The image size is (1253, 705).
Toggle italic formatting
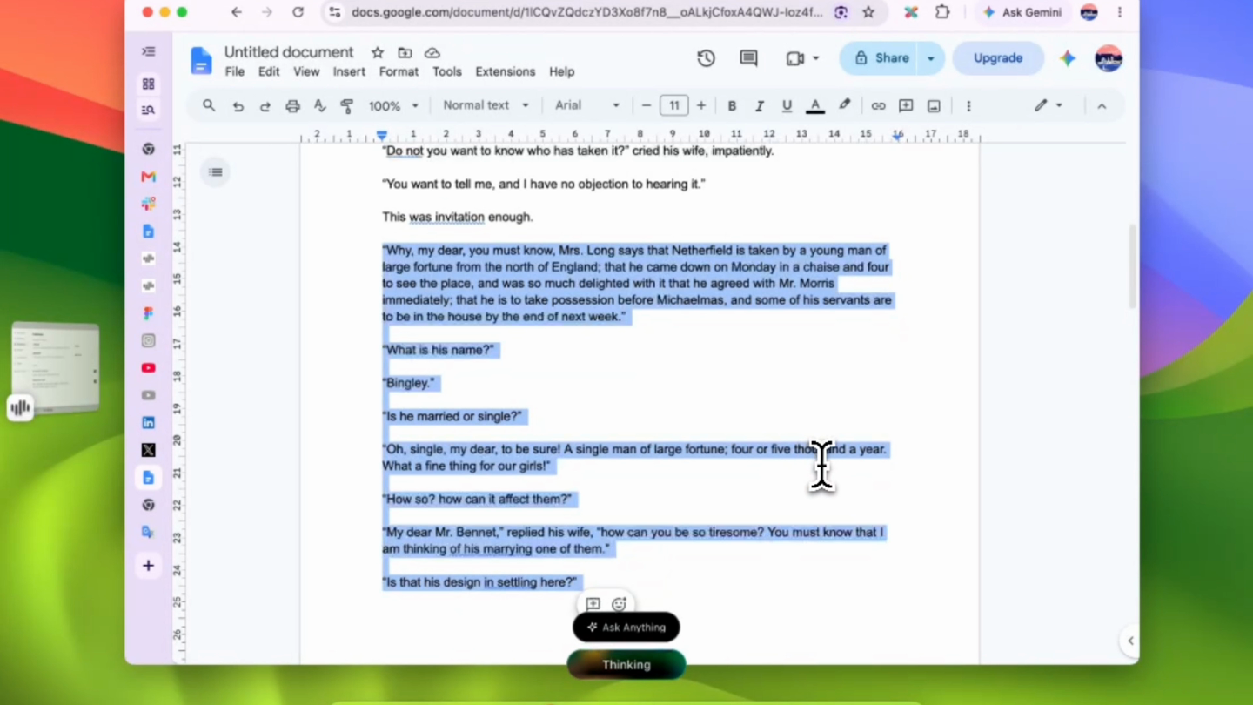click(x=759, y=106)
